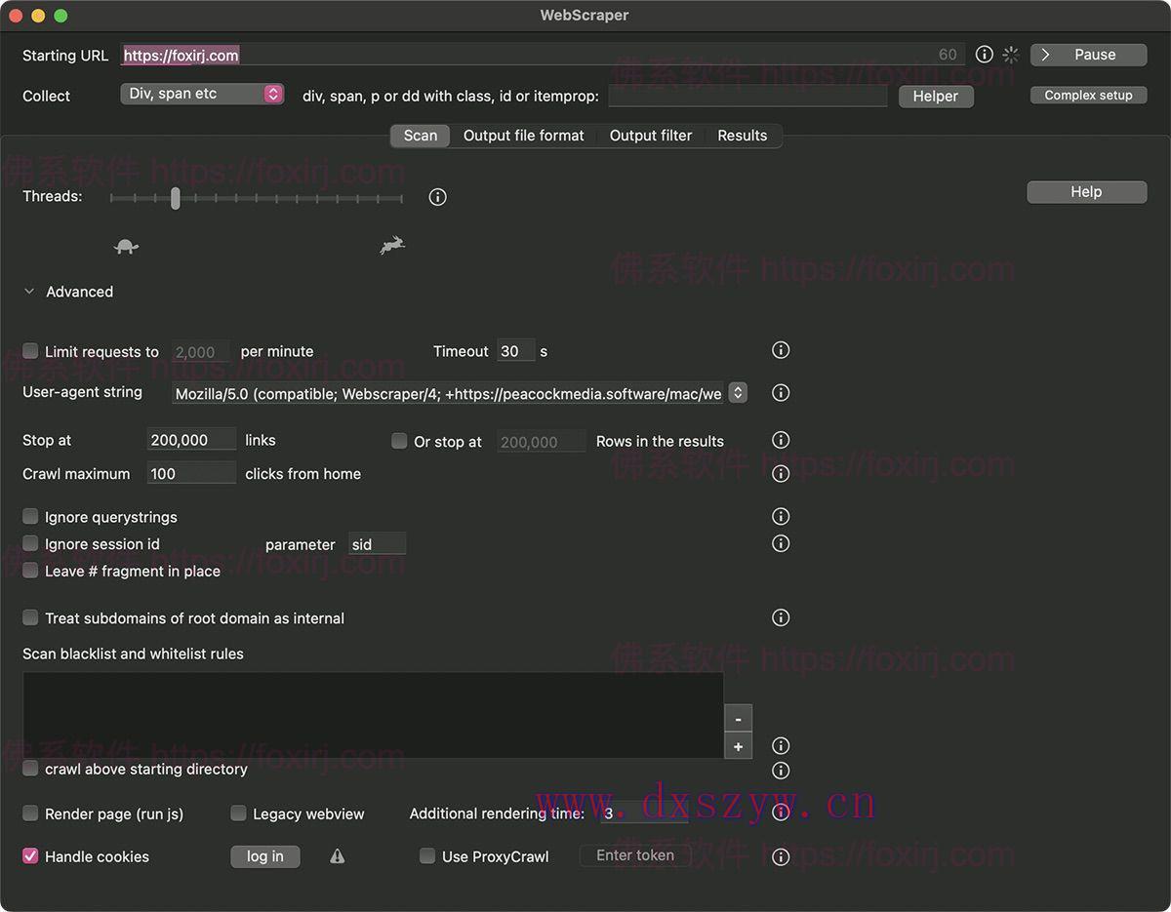Open info icon for Crawl maximum

781,473
